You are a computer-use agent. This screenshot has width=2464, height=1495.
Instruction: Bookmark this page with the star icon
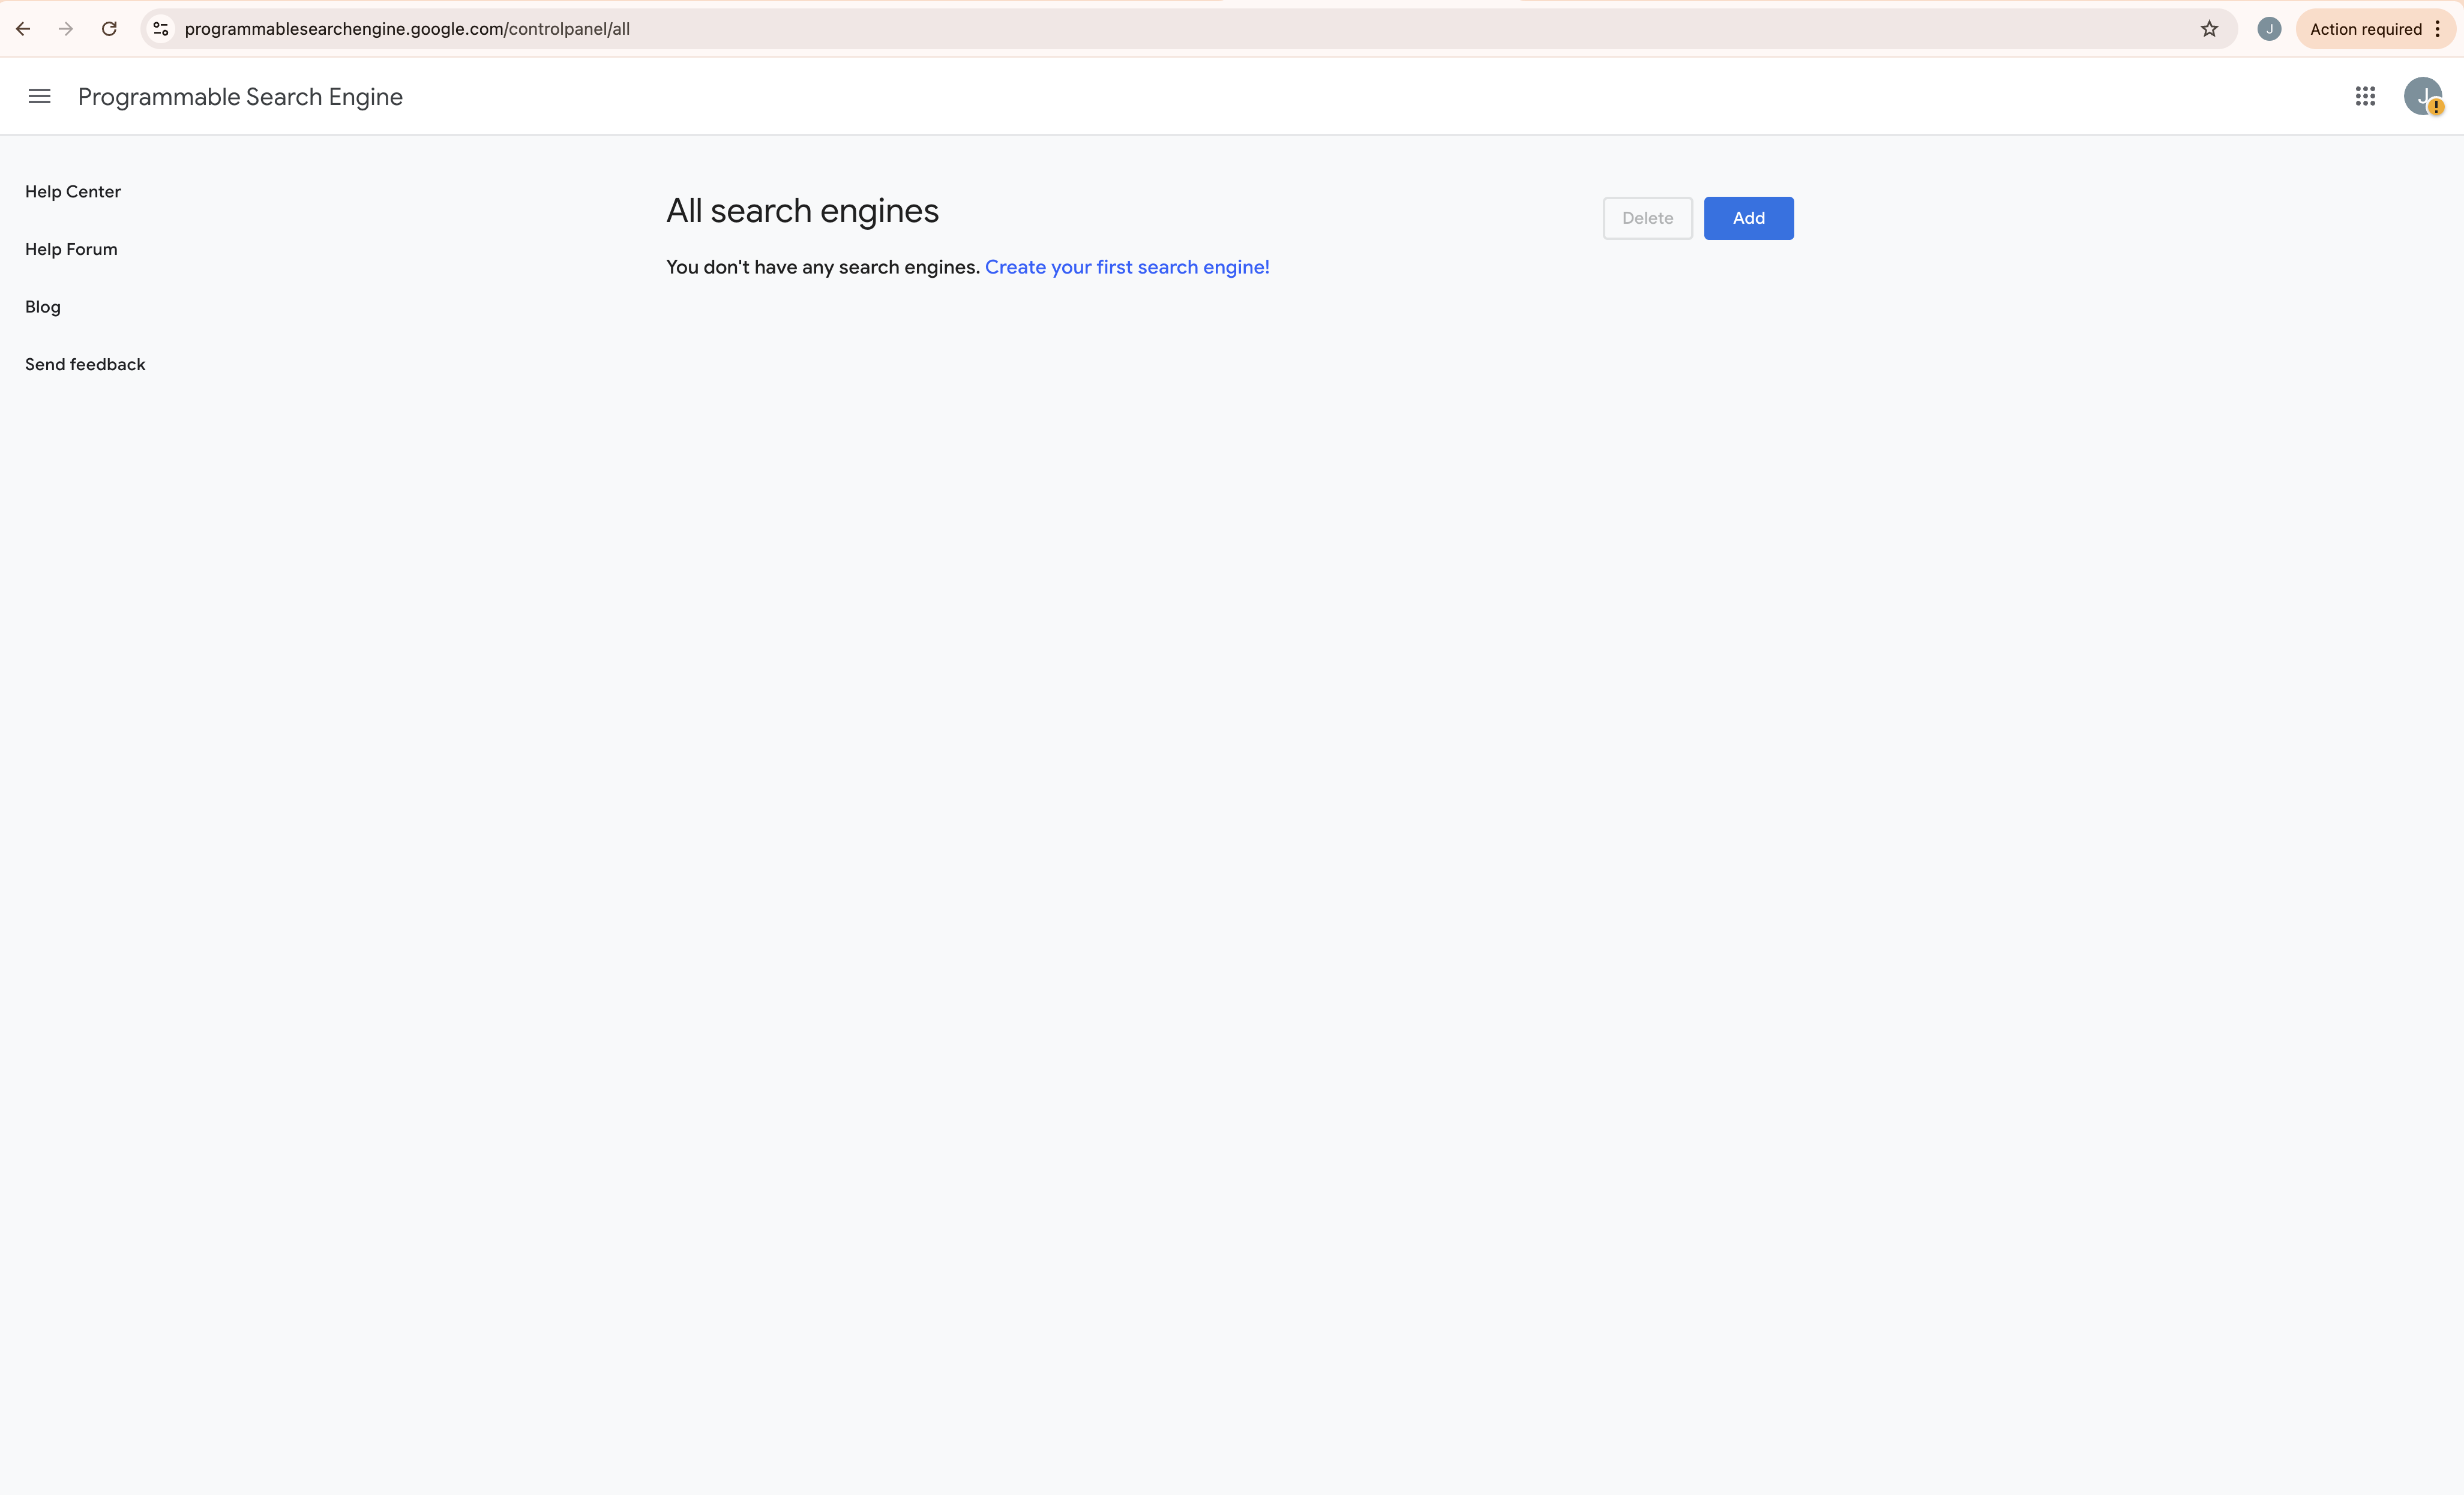coord(2209,29)
